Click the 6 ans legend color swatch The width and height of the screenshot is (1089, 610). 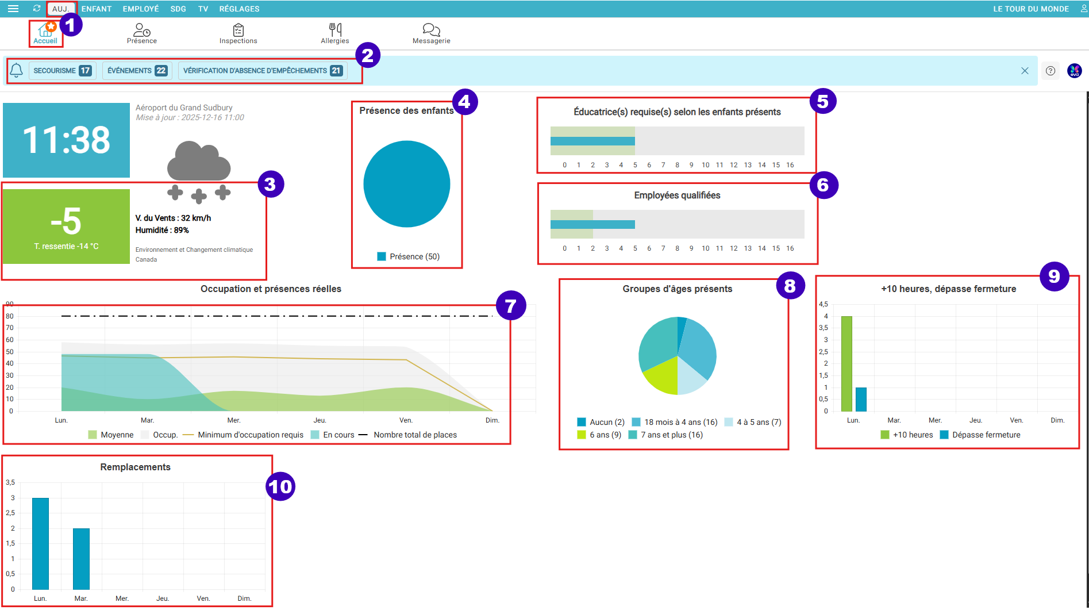tap(582, 435)
